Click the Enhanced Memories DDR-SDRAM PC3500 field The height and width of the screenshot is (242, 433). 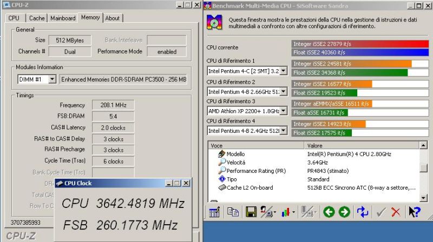tap(123, 79)
